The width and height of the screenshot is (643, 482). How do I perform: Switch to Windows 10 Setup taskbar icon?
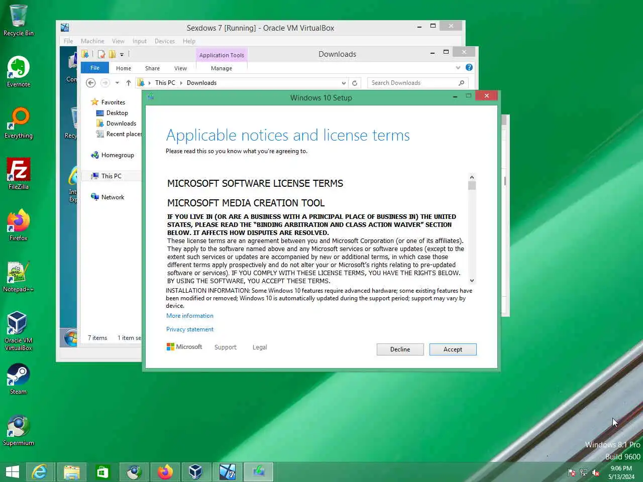pos(259,472)
